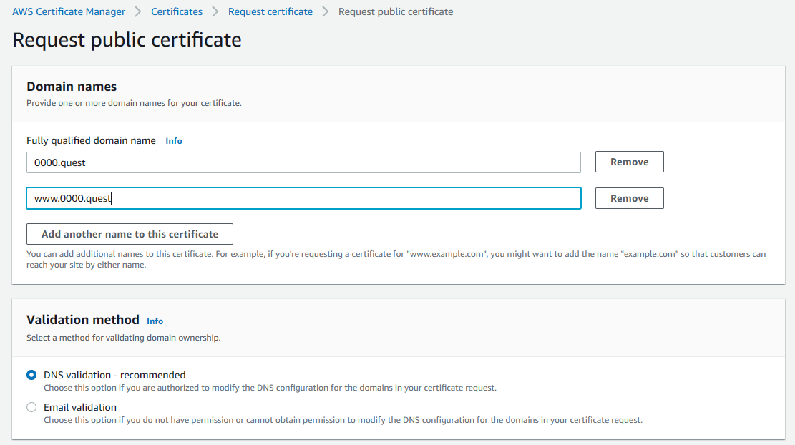Open Info beside Fully qualified domain name
This screenshot has height=445, width=795.
coord(173,140)
